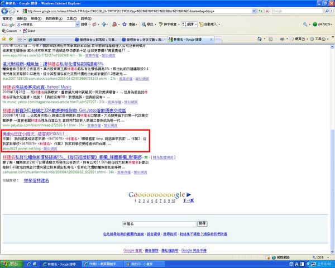Viewport: 335px width, 268px height.
Task: Go to the 下一頁 next page link
Action: pos(188,200)
